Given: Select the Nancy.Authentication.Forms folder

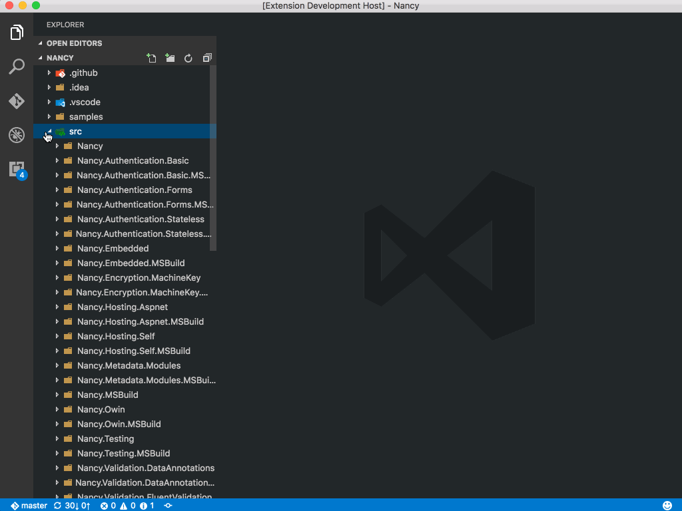Looking at the screenshot, I should (x=125, y=190).
